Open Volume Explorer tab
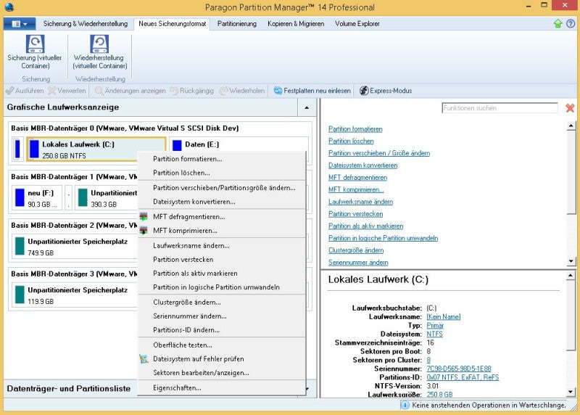This screenshot has width=580, height=415. 357,24
